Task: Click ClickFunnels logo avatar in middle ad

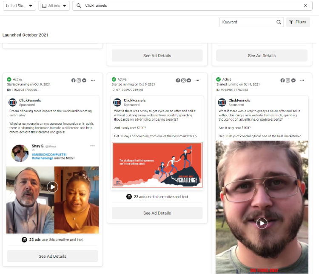Action: coord(117,102)
